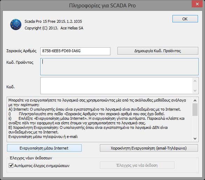Toggle Αυτόματος έλεγχος ενημερώσεων checkbox
Viewport: 205px width, 180px height.
point(11,166)
